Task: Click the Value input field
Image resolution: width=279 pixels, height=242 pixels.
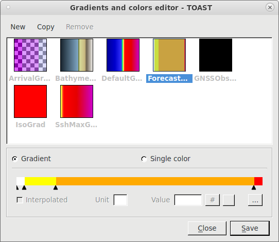Action: coord(188,200)
